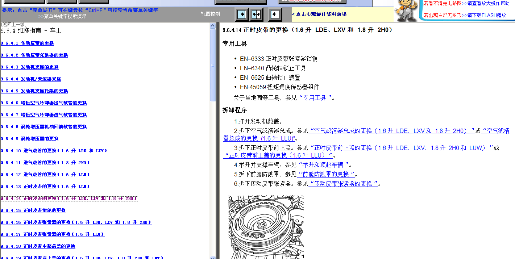Screen dimensions: 515x259
Task: Click the split-center view control icon
Action: coord(257,14)
